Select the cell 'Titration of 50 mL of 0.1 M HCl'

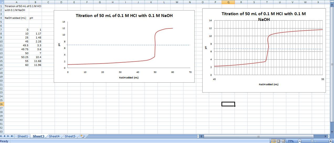16,6
